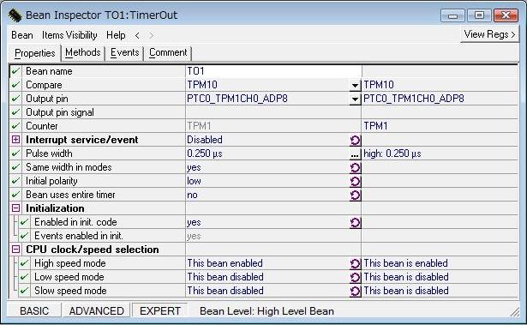Click the green check beside Enabled in init. code

[x=24, y=222]
